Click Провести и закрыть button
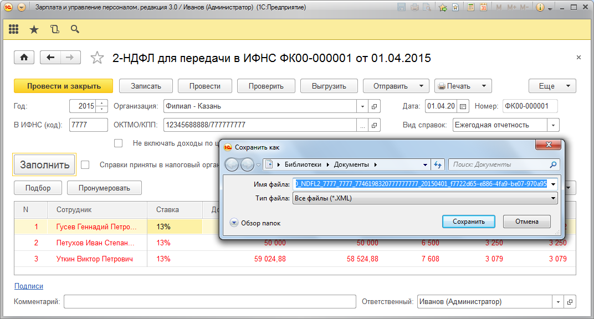 tap(64, 86)
